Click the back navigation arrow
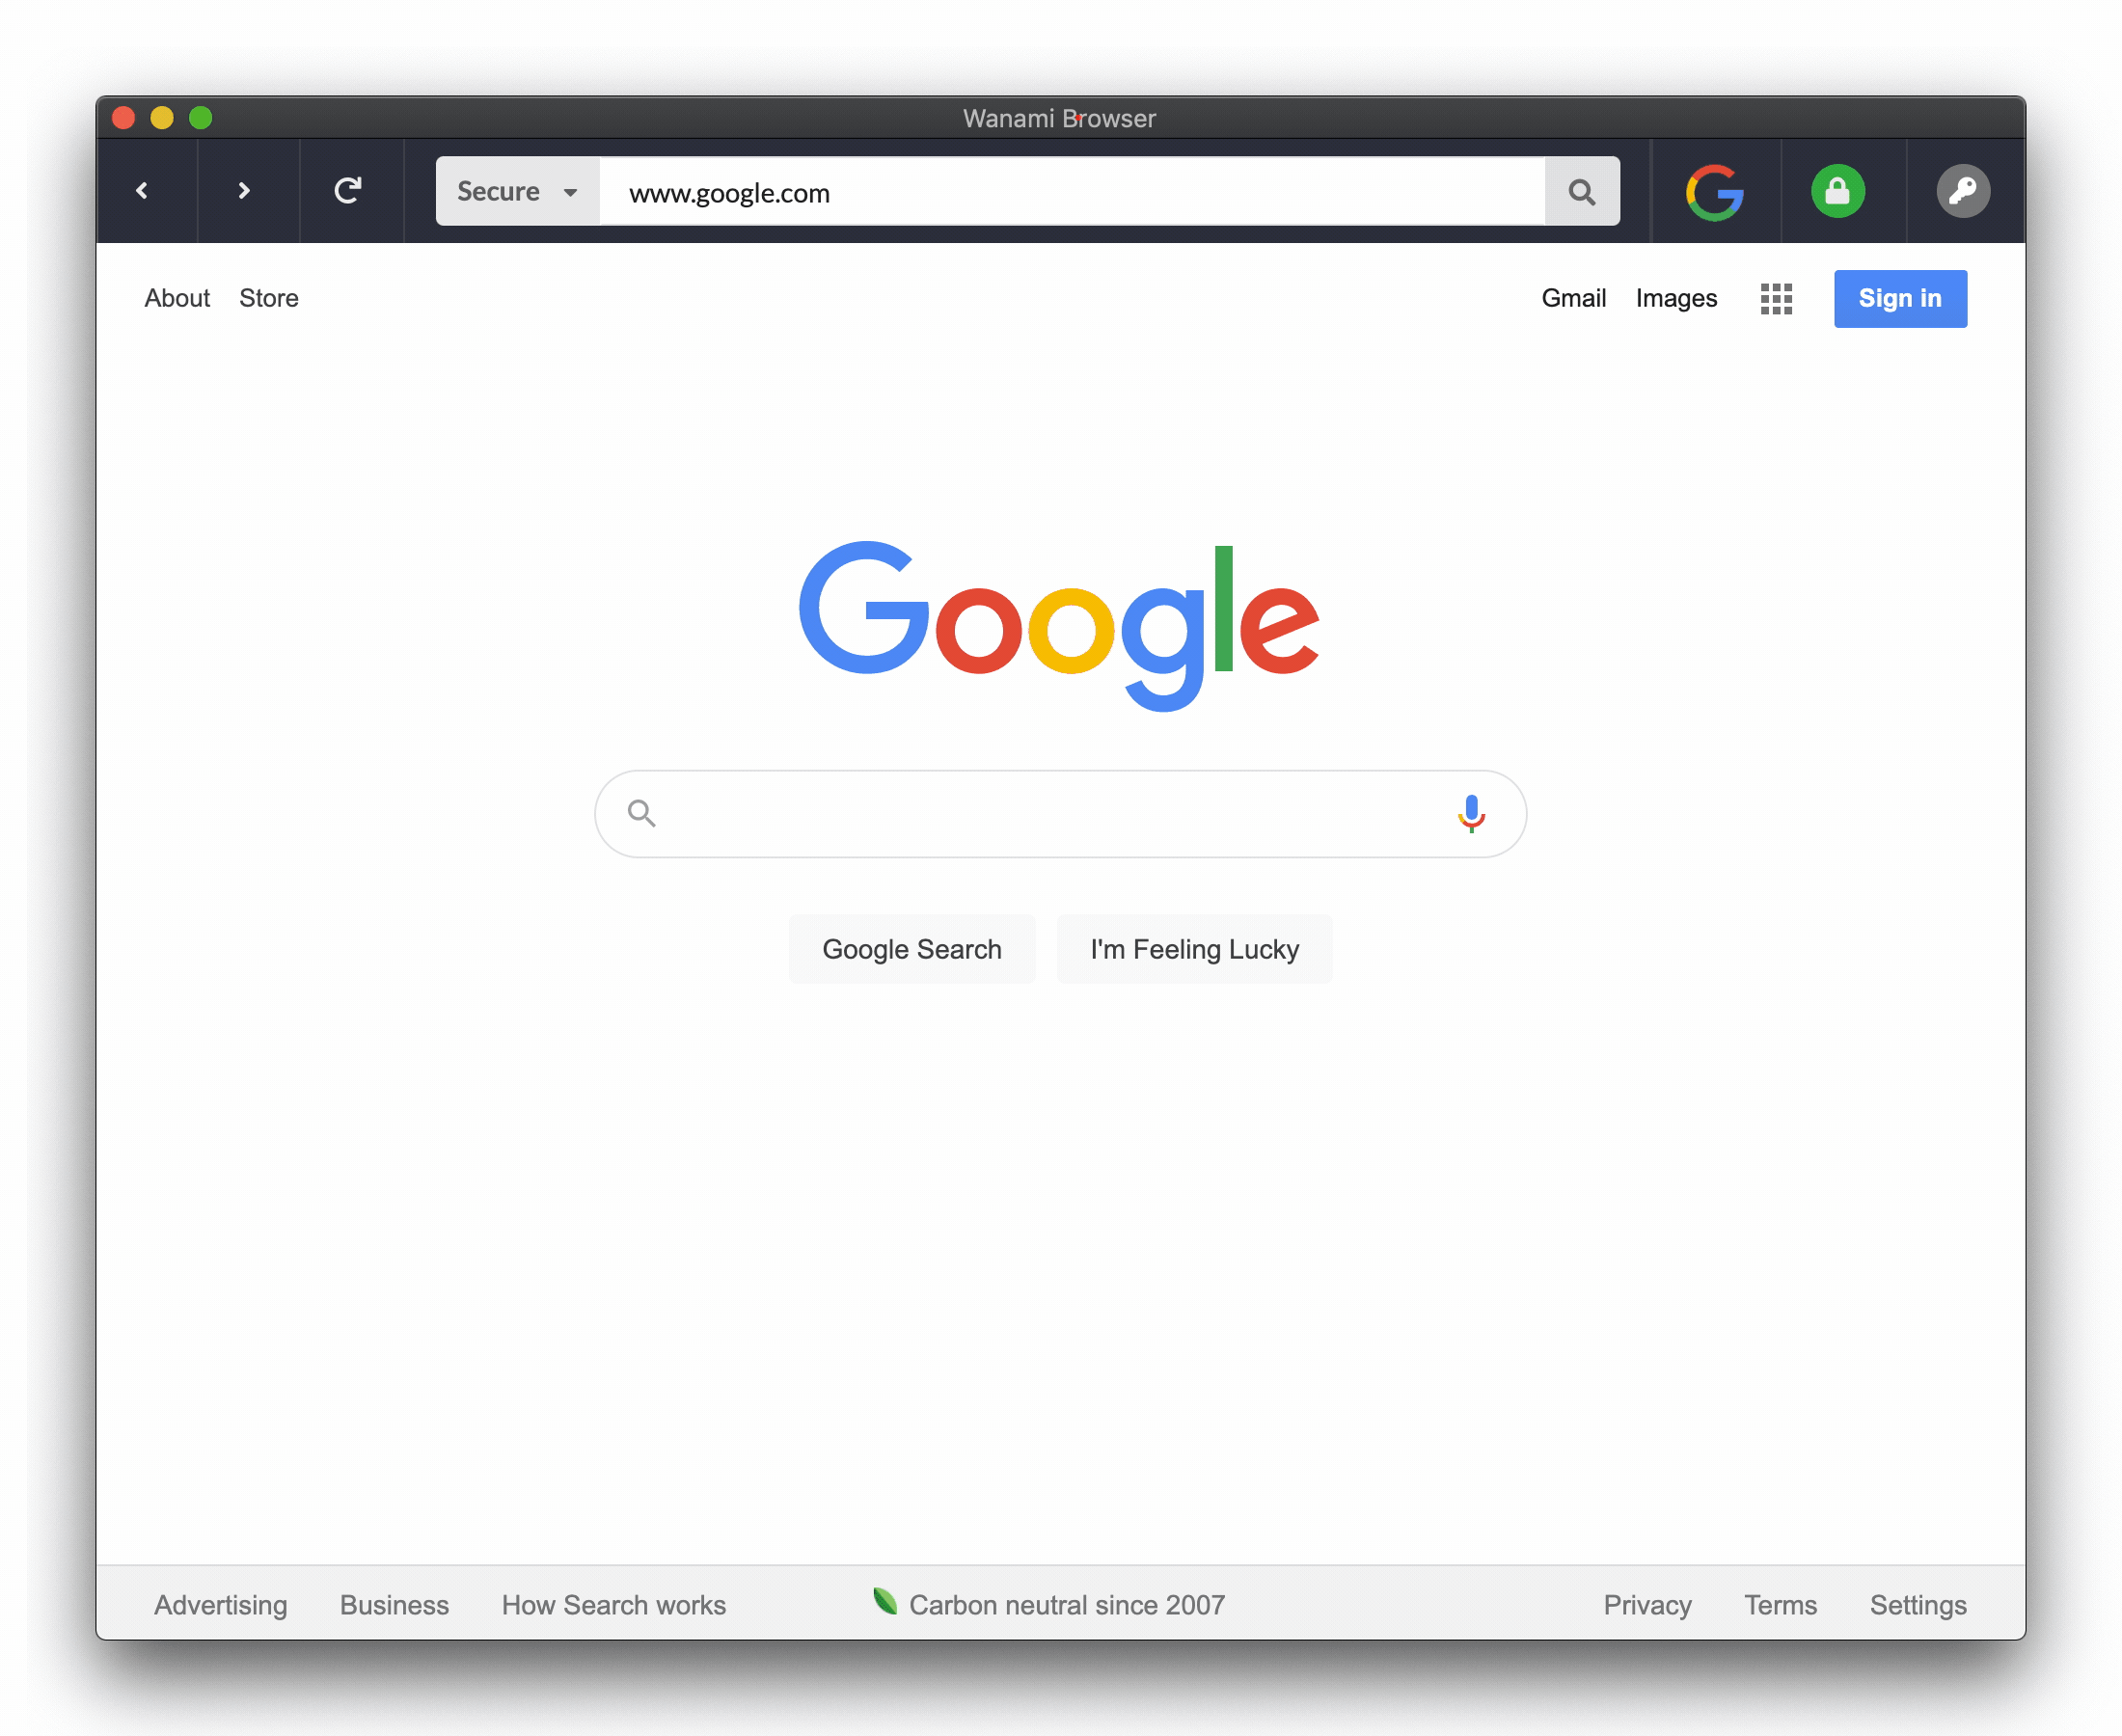Viewport: 2122px width, 1736px height. point(141,190)
